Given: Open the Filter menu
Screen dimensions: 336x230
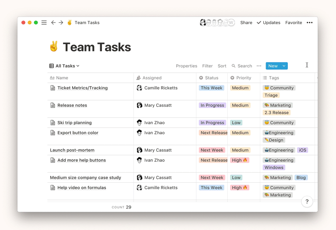Looking at the screenshot, I should (207, 66).
